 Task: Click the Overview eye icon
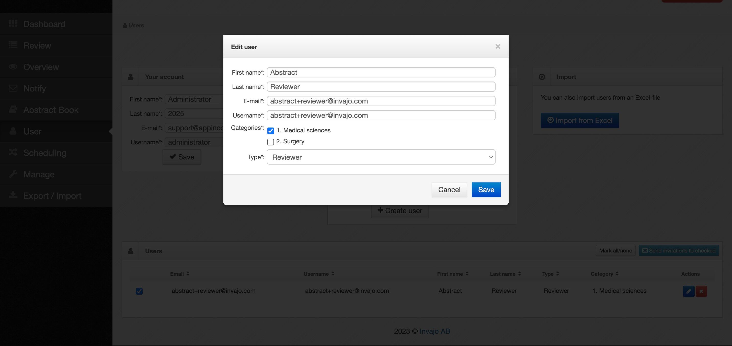(x=13, y=67)
